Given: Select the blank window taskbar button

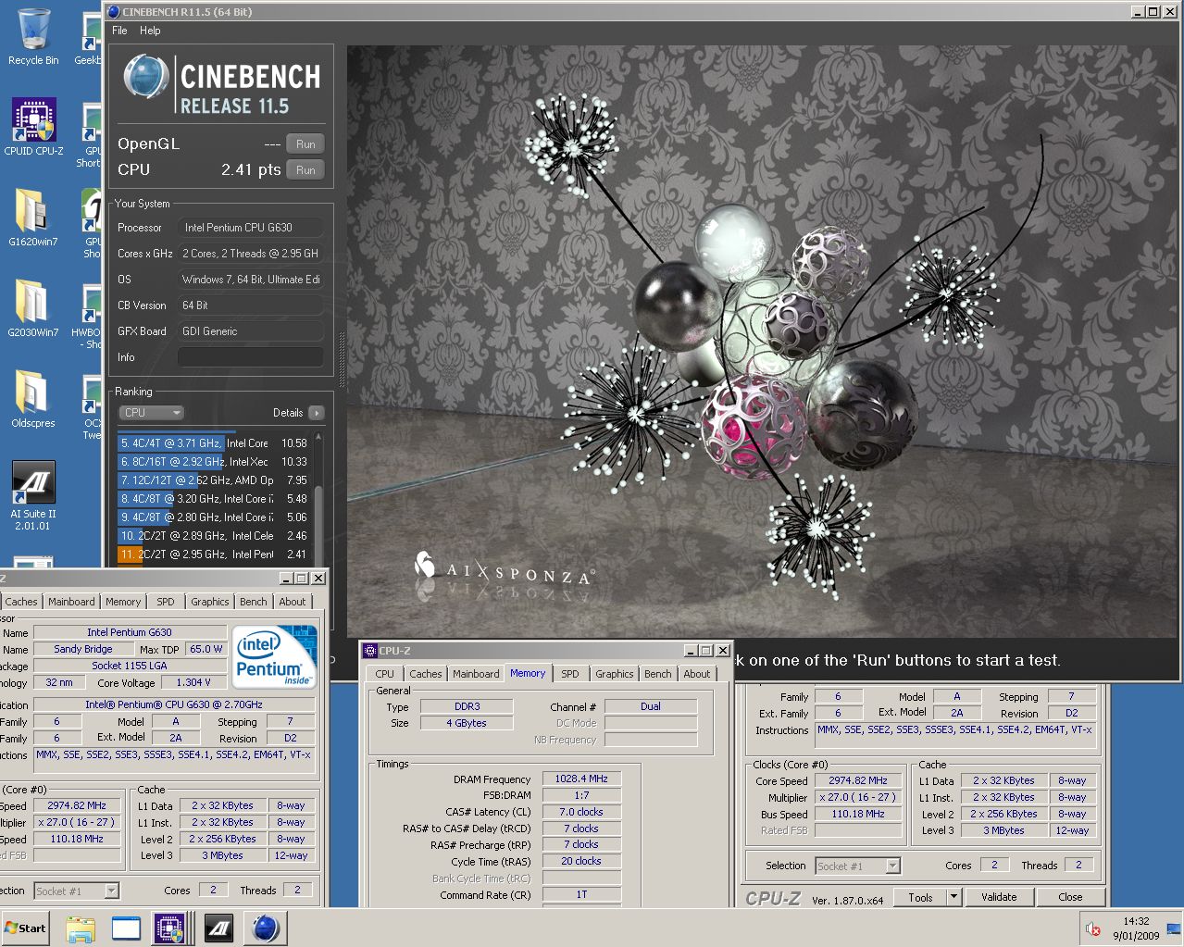Looking at the screenshot, I should click(x=125, y=928).
